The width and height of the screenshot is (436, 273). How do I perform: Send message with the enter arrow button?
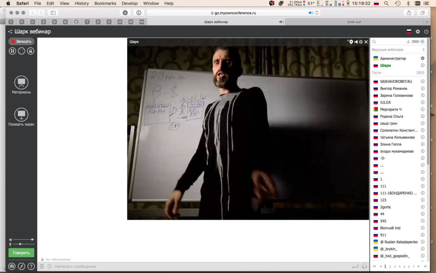tap(355, 267)
